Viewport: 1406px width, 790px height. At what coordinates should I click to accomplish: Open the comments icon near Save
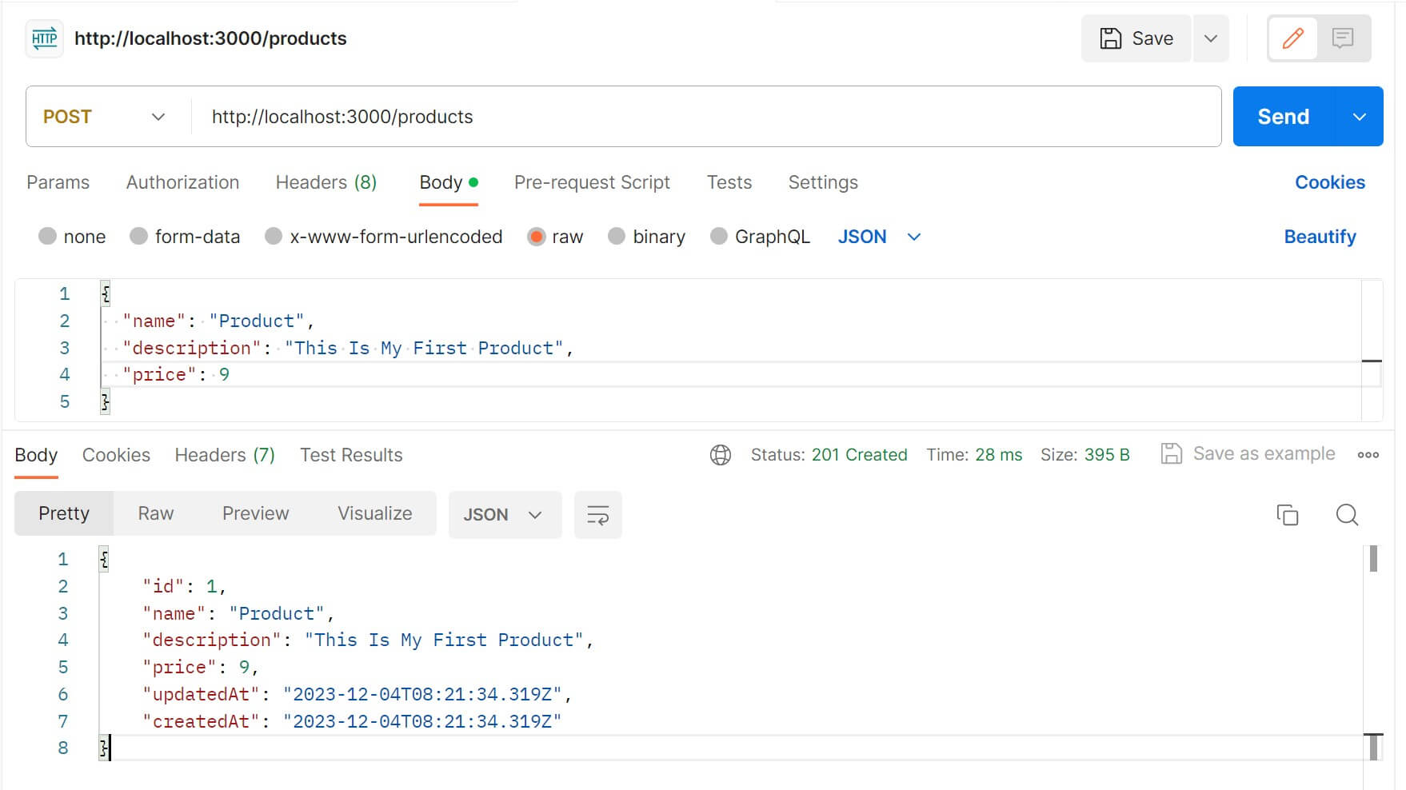[1342, 38]
